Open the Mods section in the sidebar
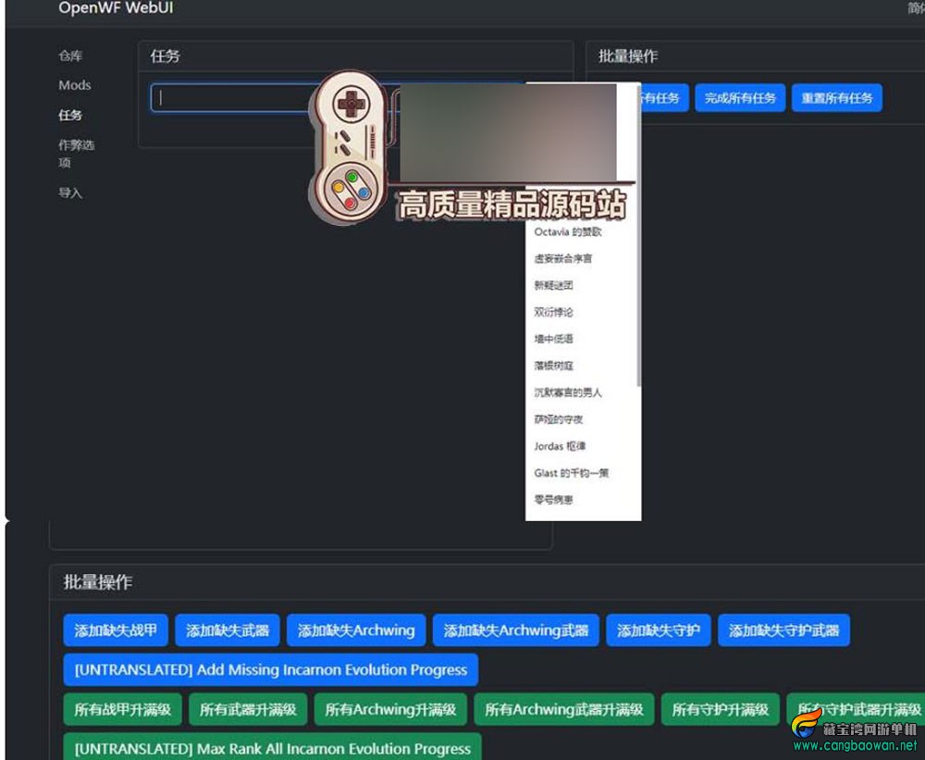The height and width of the screenshot is (760, 925). tap(73, 85)
